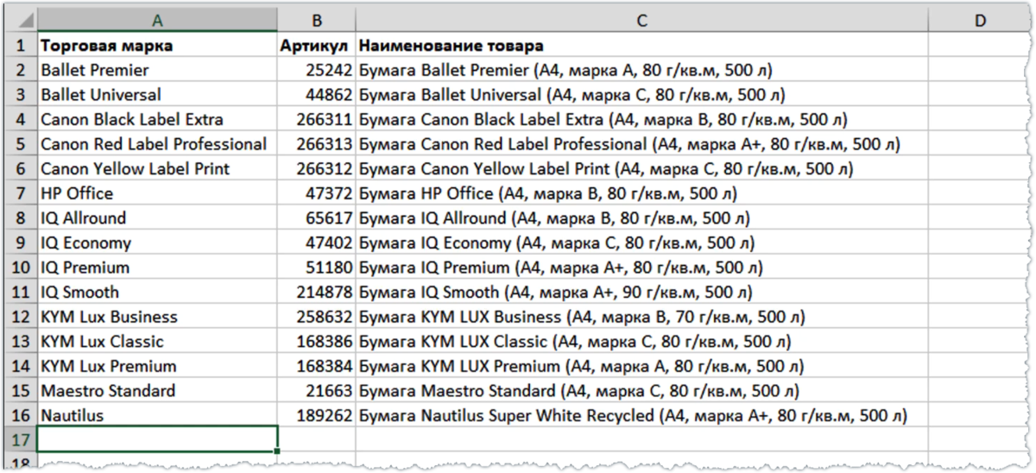Click 'Бумага Nautilus Super White Recycled' cell
The image size is (1036, 473).
641,415
